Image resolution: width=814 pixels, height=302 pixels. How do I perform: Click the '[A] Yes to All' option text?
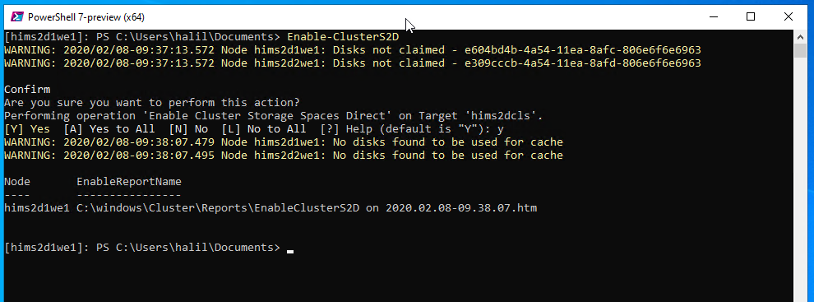click(109, 129)
